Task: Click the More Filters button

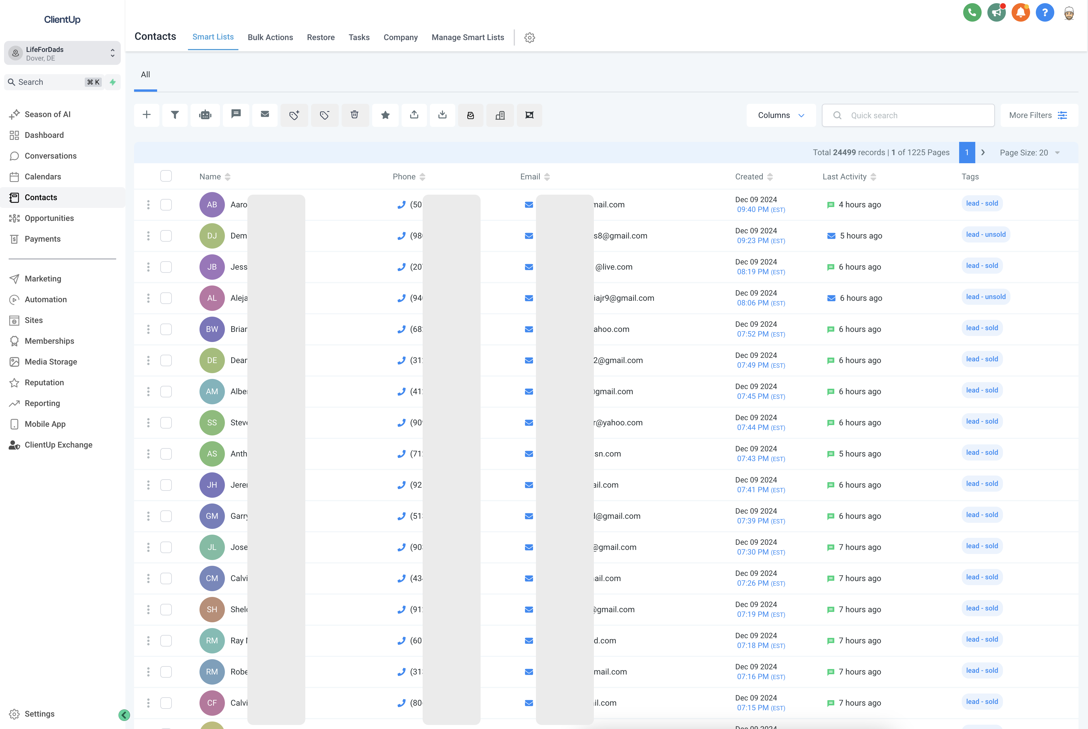Action: click(x=1038, y=115)
